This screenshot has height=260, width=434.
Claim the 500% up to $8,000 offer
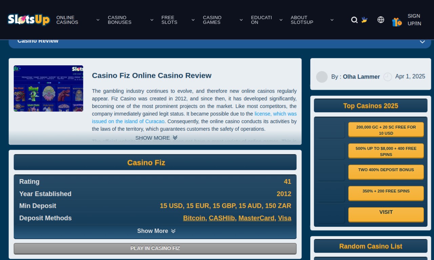click(386, 151)
